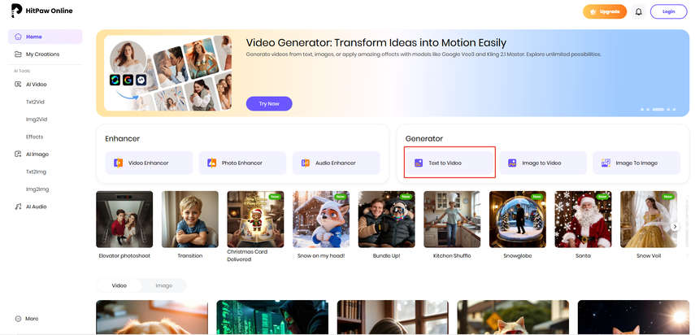Open the Kitchen Shuffle effect thumbnail
This screenshot has width=695, height=335.
pyautogui.click(x=452, y=220)
